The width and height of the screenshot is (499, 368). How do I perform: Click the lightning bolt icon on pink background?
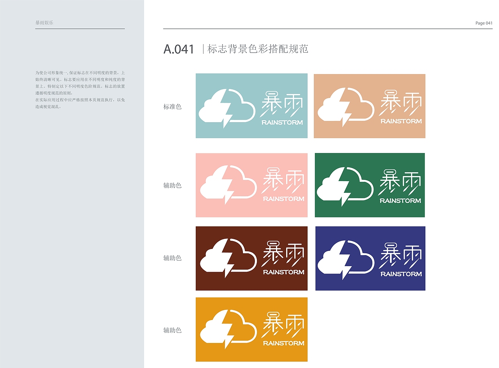[228, 183]
